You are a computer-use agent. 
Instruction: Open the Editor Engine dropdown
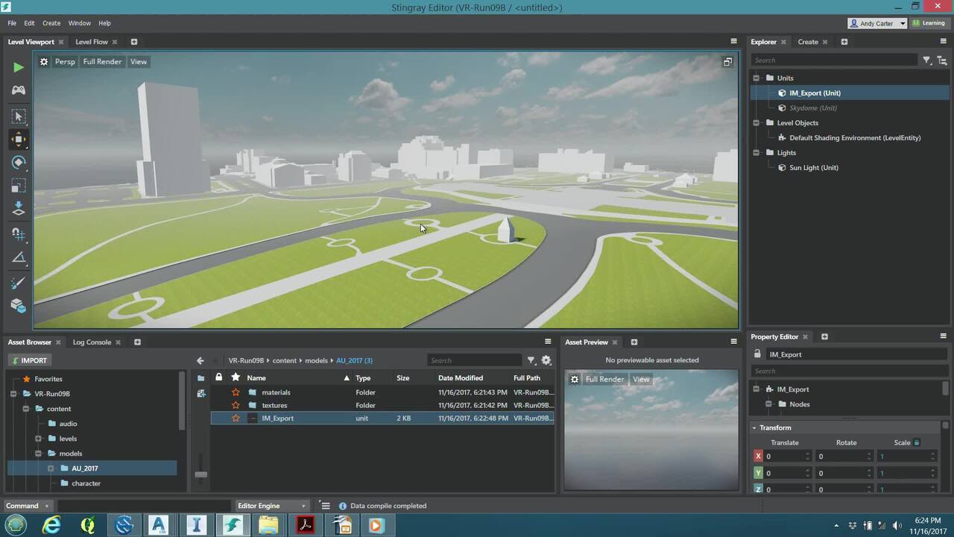click(271, 506)
